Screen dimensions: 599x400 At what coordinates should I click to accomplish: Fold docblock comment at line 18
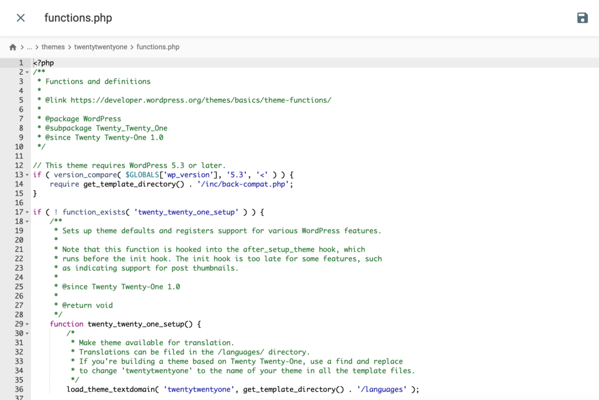click(x=27, y=221)
